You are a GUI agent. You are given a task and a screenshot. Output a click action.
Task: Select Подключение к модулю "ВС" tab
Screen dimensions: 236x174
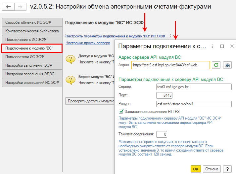(32, 48)
